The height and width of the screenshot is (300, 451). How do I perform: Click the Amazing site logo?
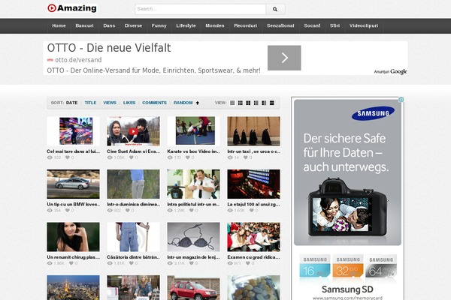(71, 8)
